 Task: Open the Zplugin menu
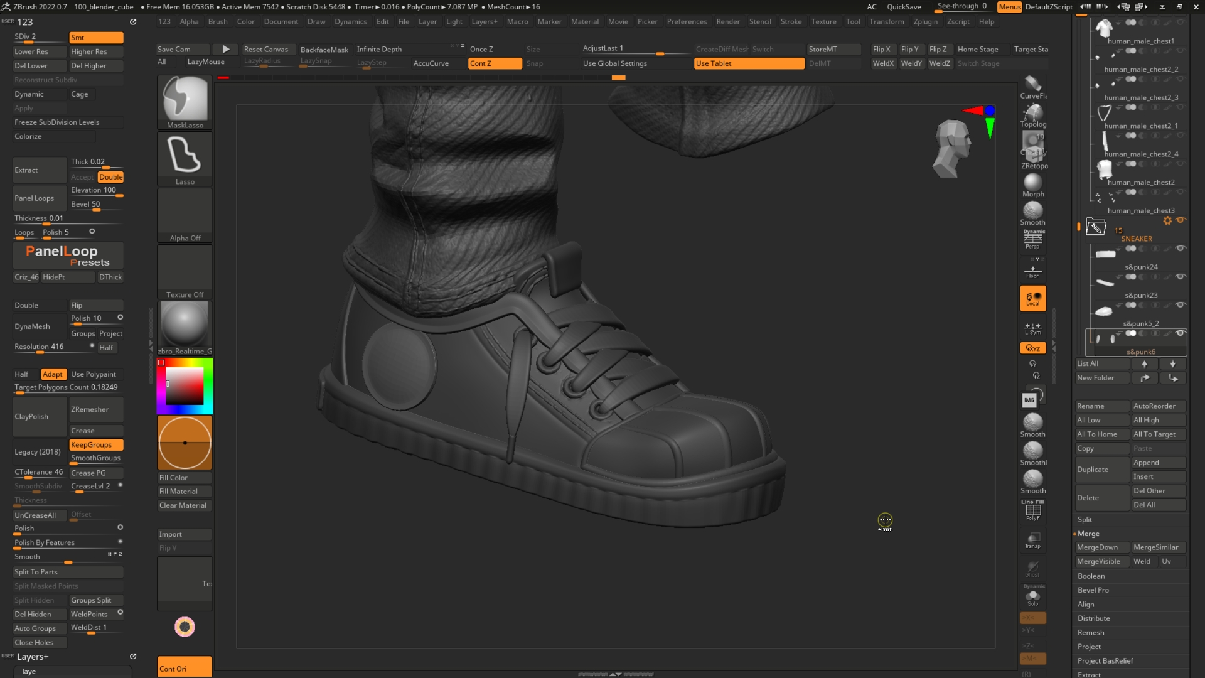(x=925, y=21)
